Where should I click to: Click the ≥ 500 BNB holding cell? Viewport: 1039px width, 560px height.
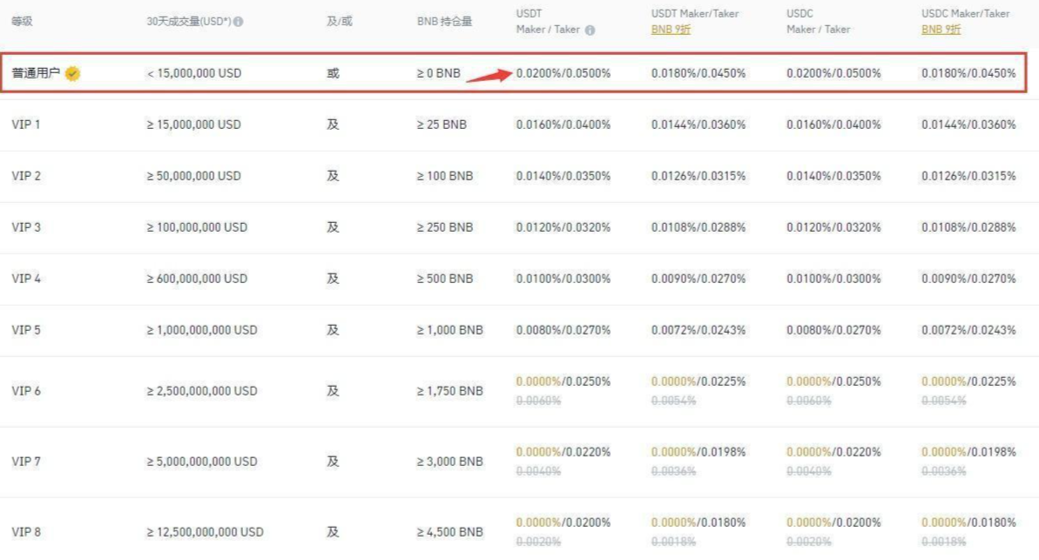(x=444, y=279)
